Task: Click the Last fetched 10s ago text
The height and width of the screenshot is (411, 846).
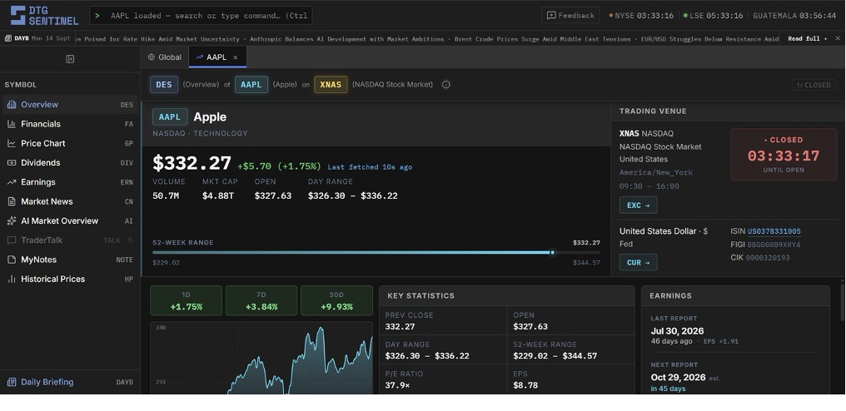Action: pyautogui.click(x=370, y=167)
